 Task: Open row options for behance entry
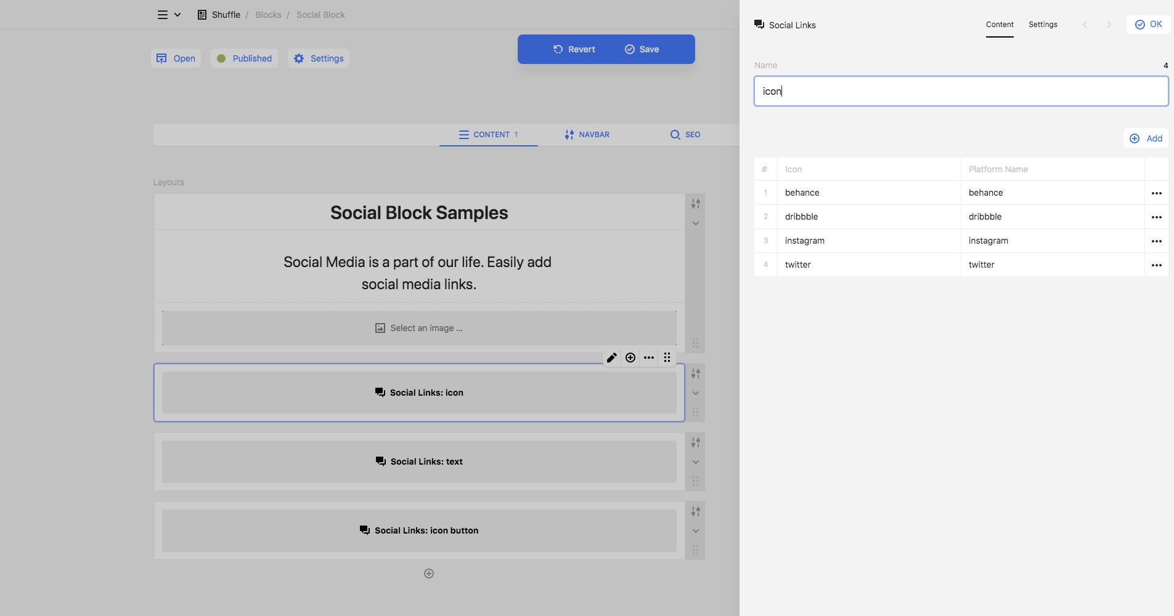pos(1156,193)
